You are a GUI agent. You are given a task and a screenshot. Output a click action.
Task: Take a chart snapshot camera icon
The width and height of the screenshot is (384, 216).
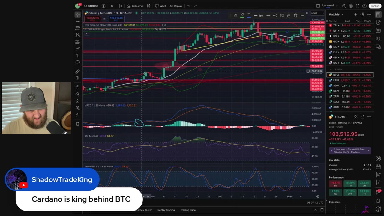coord(364,6)
